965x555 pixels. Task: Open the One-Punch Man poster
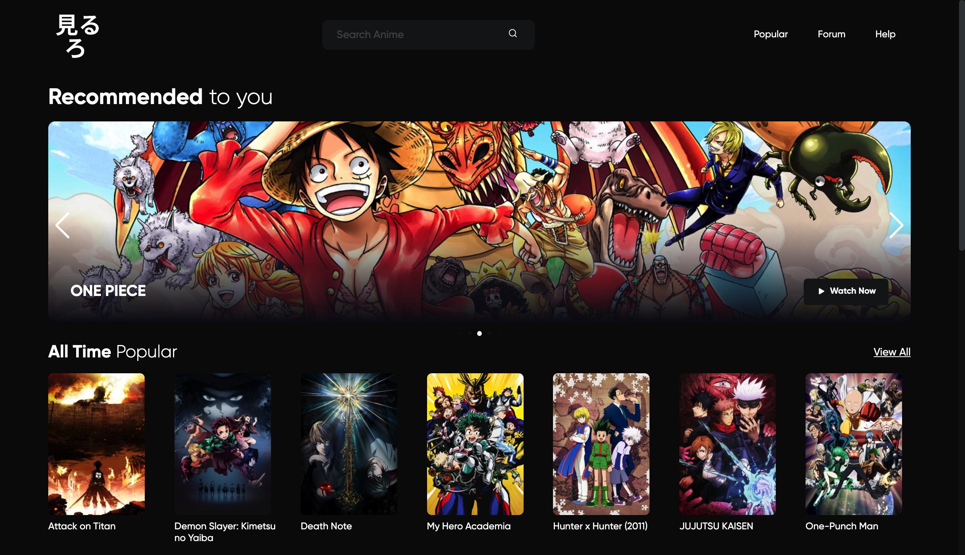click(x=853, y=444)
